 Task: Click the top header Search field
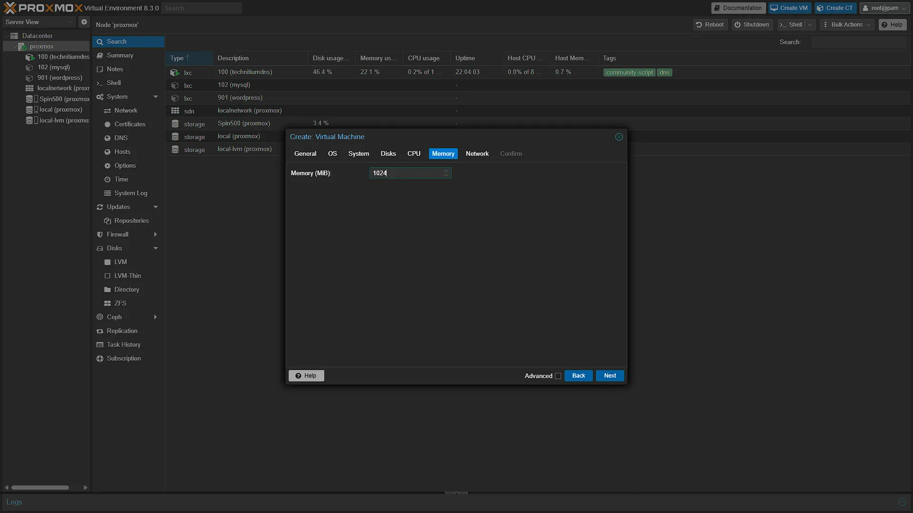[202, 8]
